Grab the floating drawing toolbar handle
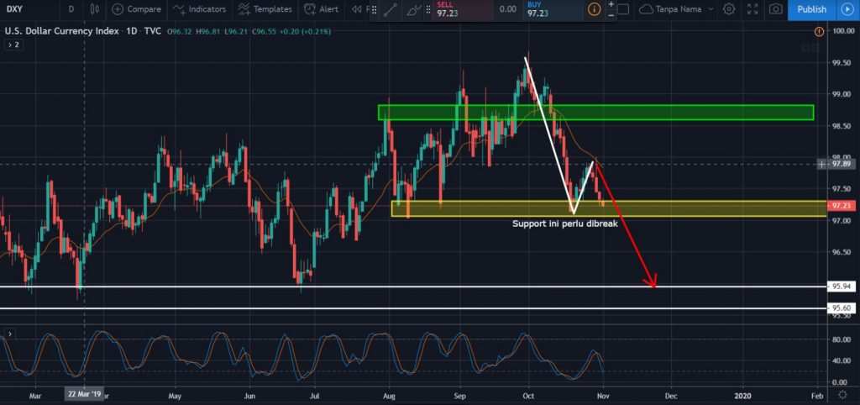The height and width of the screenshot is (405, 860). [x=374, y=10]
